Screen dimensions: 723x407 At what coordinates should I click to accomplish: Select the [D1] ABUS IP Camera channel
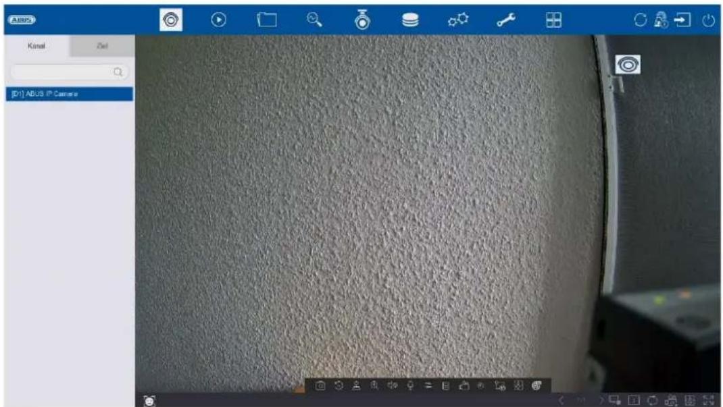(69, 94)
